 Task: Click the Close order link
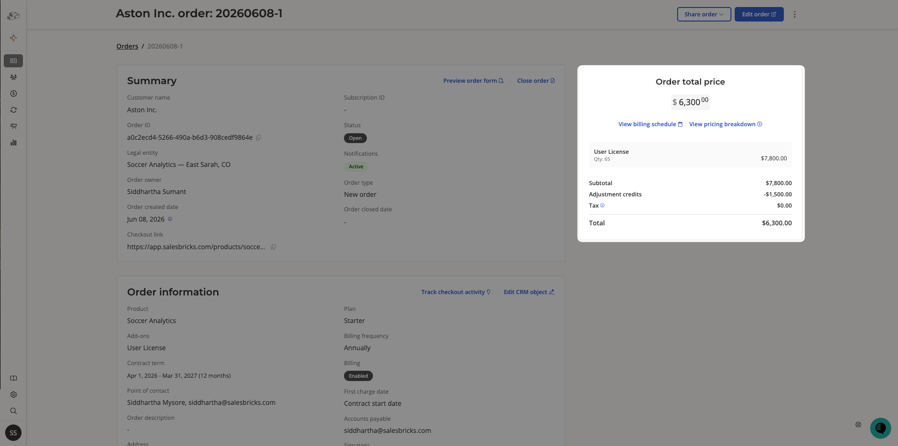(536, 81)
